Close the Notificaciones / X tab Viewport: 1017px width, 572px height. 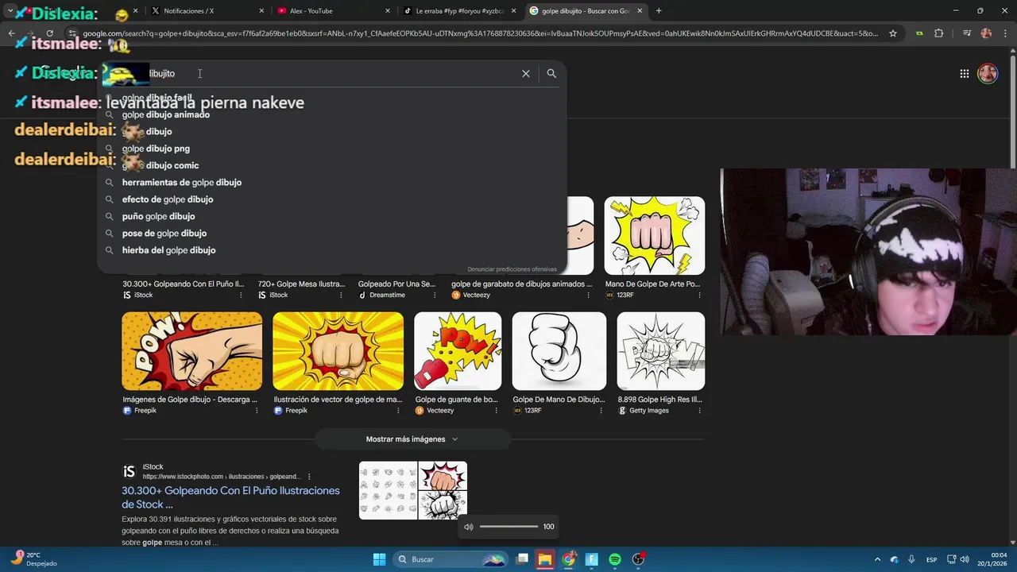click(261, 11)
